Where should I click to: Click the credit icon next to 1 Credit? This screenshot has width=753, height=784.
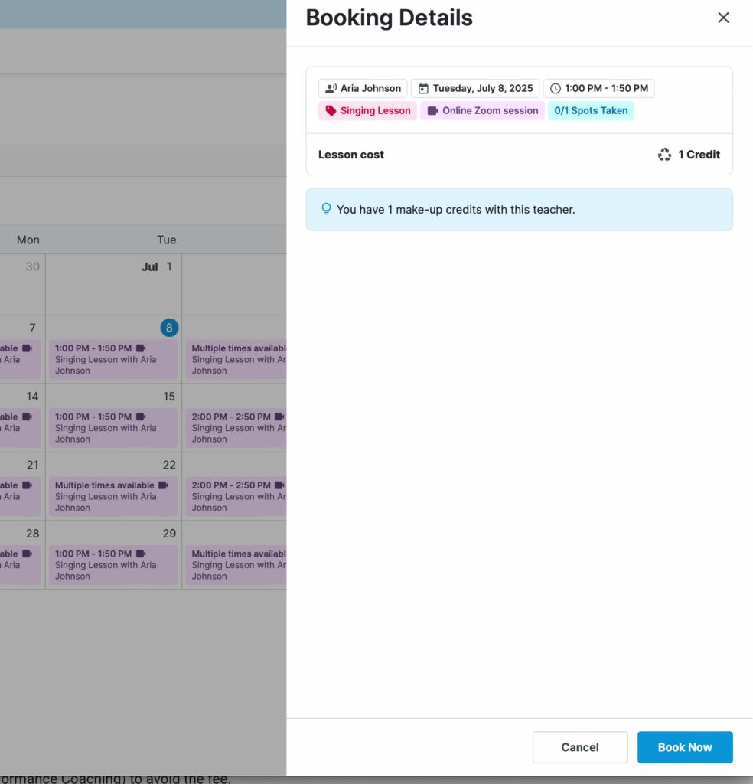[664, 155]
